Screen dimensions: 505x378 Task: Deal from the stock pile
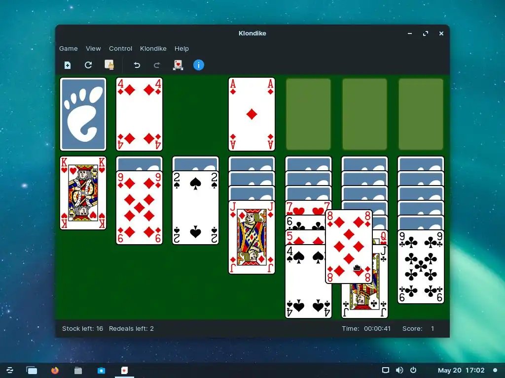(x=83, y=114)
